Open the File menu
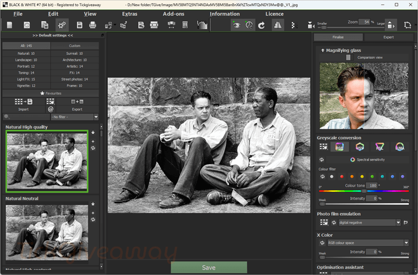Image resolution: width=418 pixels, height=275 pixels. pos(18,14)
